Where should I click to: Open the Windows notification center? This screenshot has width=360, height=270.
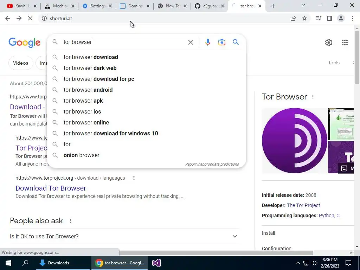(348, 263)
